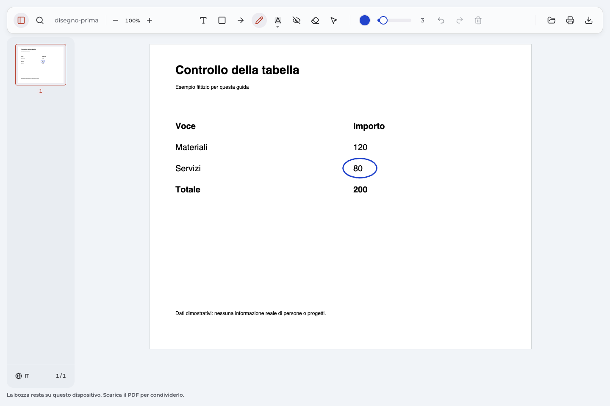Viewport: 610px width, 406px height.
Task: Toggle the sidebar panel
Action: pyautogui.click(x=21, y=20)
